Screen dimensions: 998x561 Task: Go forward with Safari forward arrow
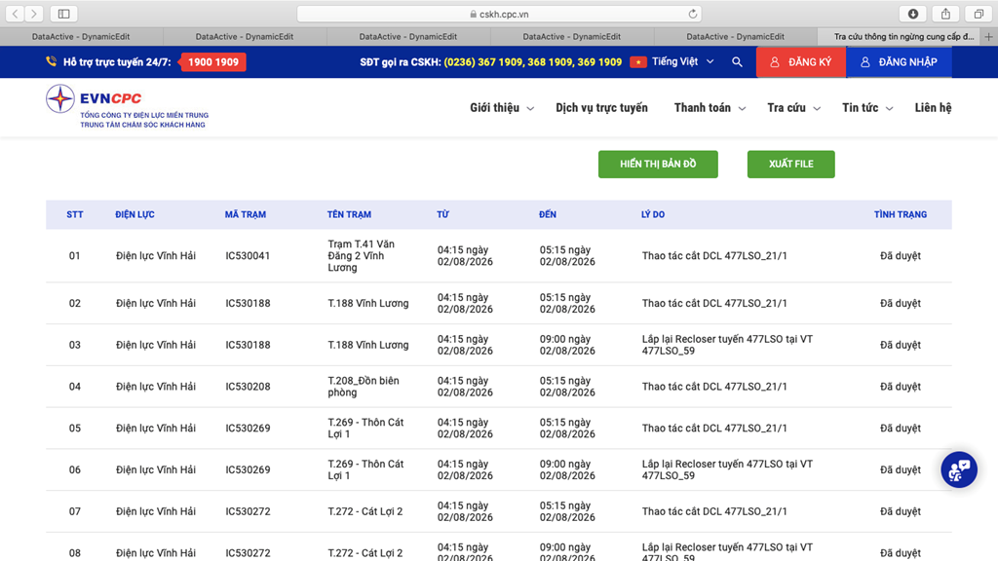(x=34, y=14)
